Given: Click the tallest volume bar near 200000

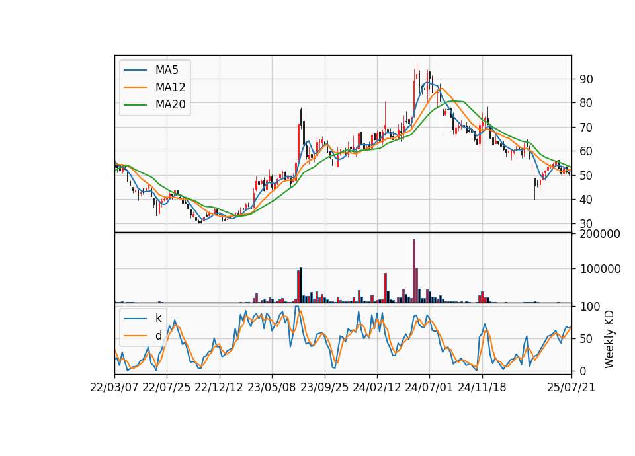Looking at the screenshot, I should [414, 271].
